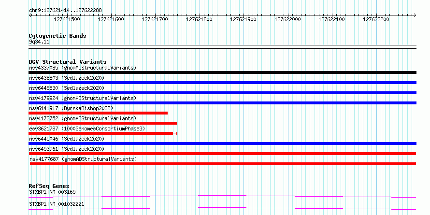The width and height of the screenshot is (430, 215).
Task: Open gene label STXBP1|NM_003165
Action: [x=52, y=192]
